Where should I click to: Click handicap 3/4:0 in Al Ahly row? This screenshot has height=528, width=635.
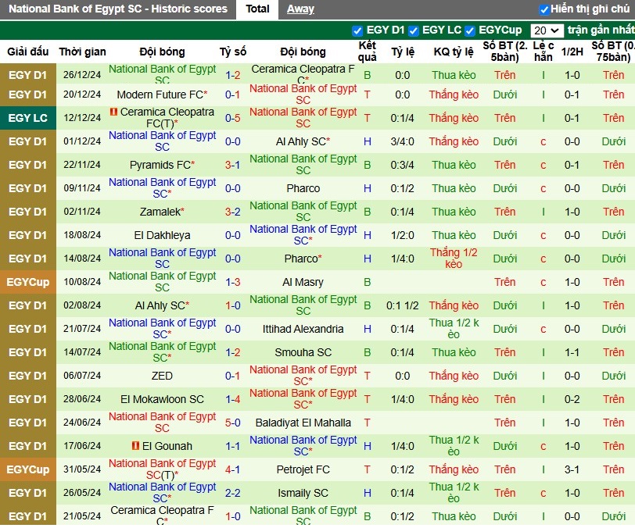click(x=402, y=141)
